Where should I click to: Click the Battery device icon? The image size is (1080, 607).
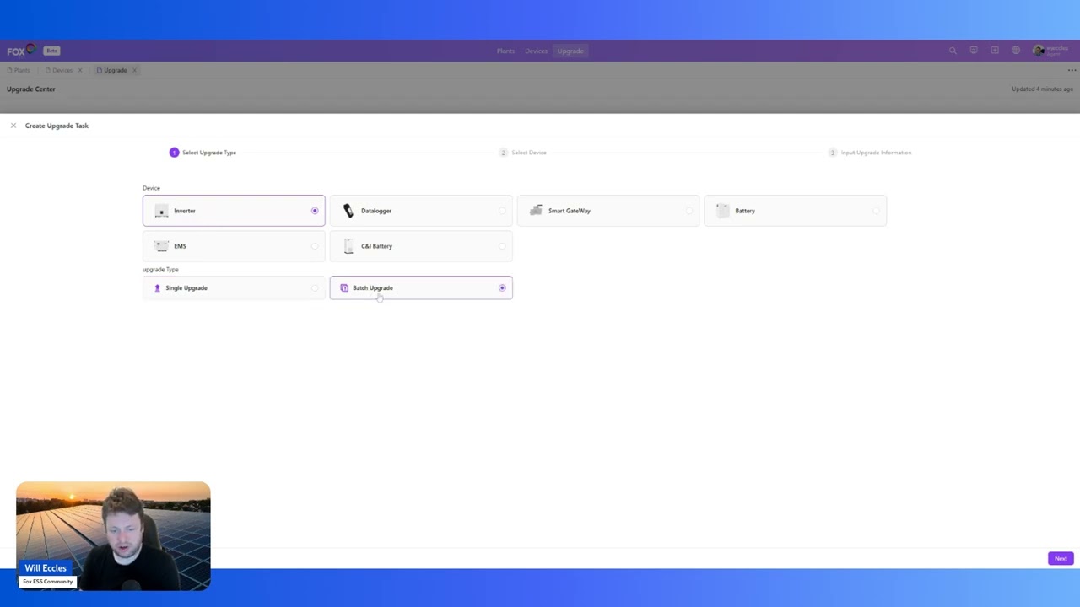(723, 211)
